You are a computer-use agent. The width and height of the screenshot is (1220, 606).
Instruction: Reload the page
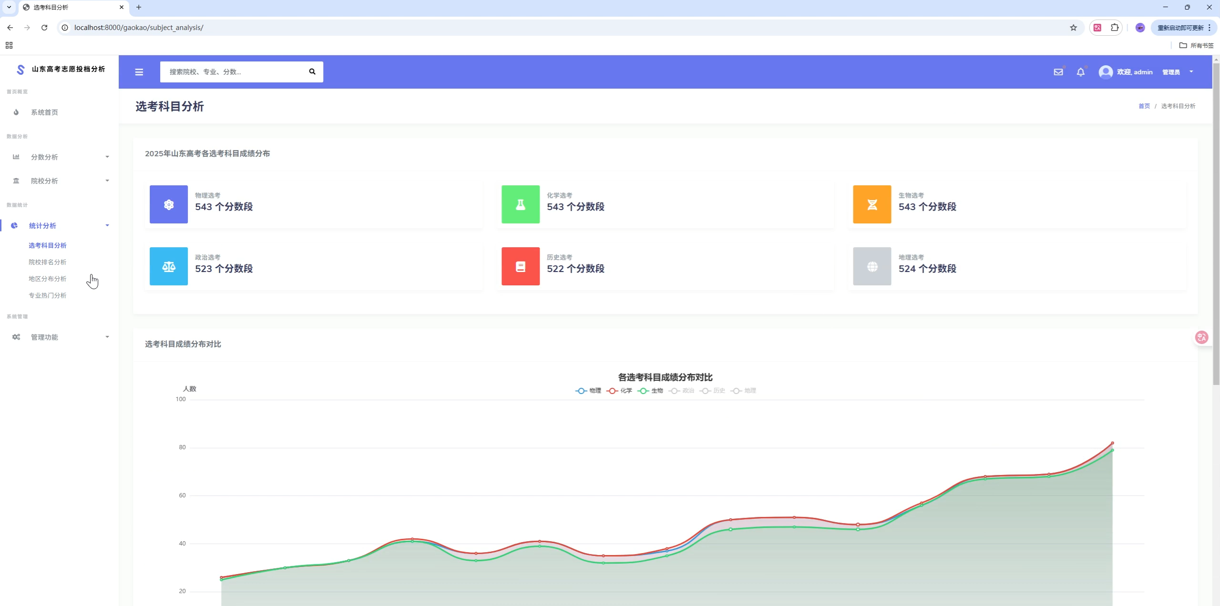(x=44, y=28)
